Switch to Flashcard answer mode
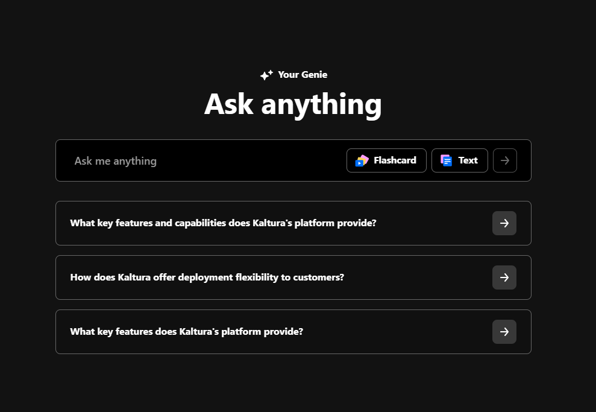596x412 pixels. point(386,160)
